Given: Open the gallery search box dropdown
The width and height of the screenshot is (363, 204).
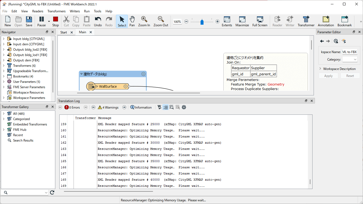Looking at the screenshot, I should (46, 192).
